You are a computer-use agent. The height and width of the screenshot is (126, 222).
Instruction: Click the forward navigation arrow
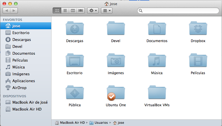coord(14,11)
